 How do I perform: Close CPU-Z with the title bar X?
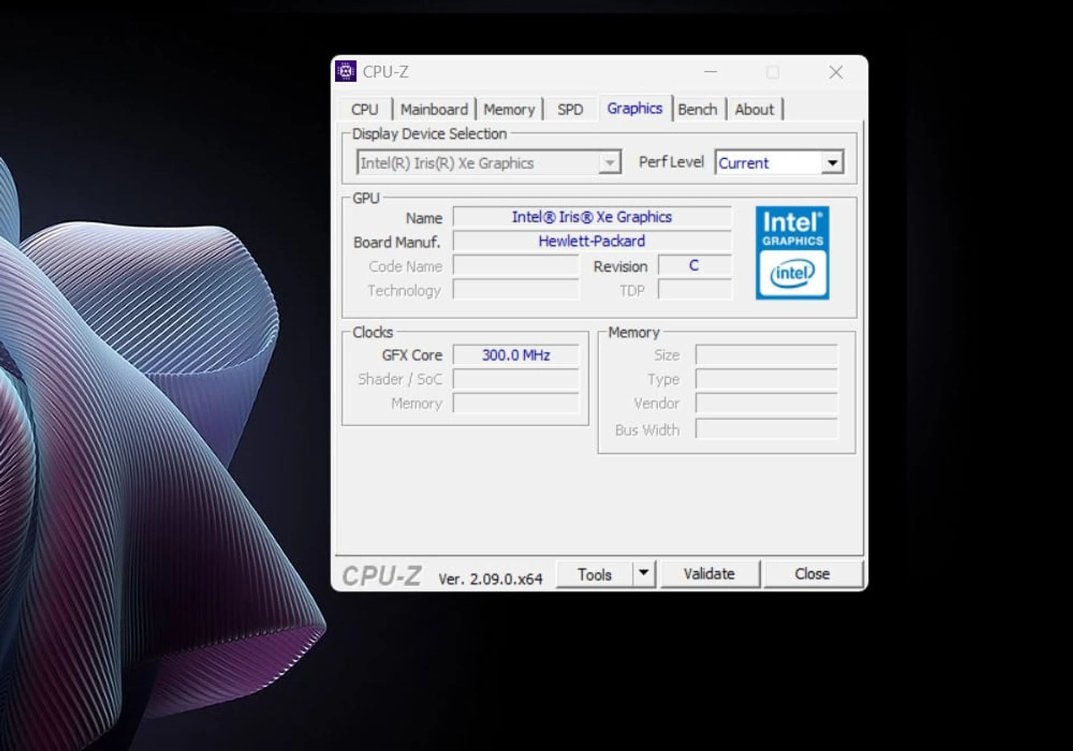tap(836, 72)
